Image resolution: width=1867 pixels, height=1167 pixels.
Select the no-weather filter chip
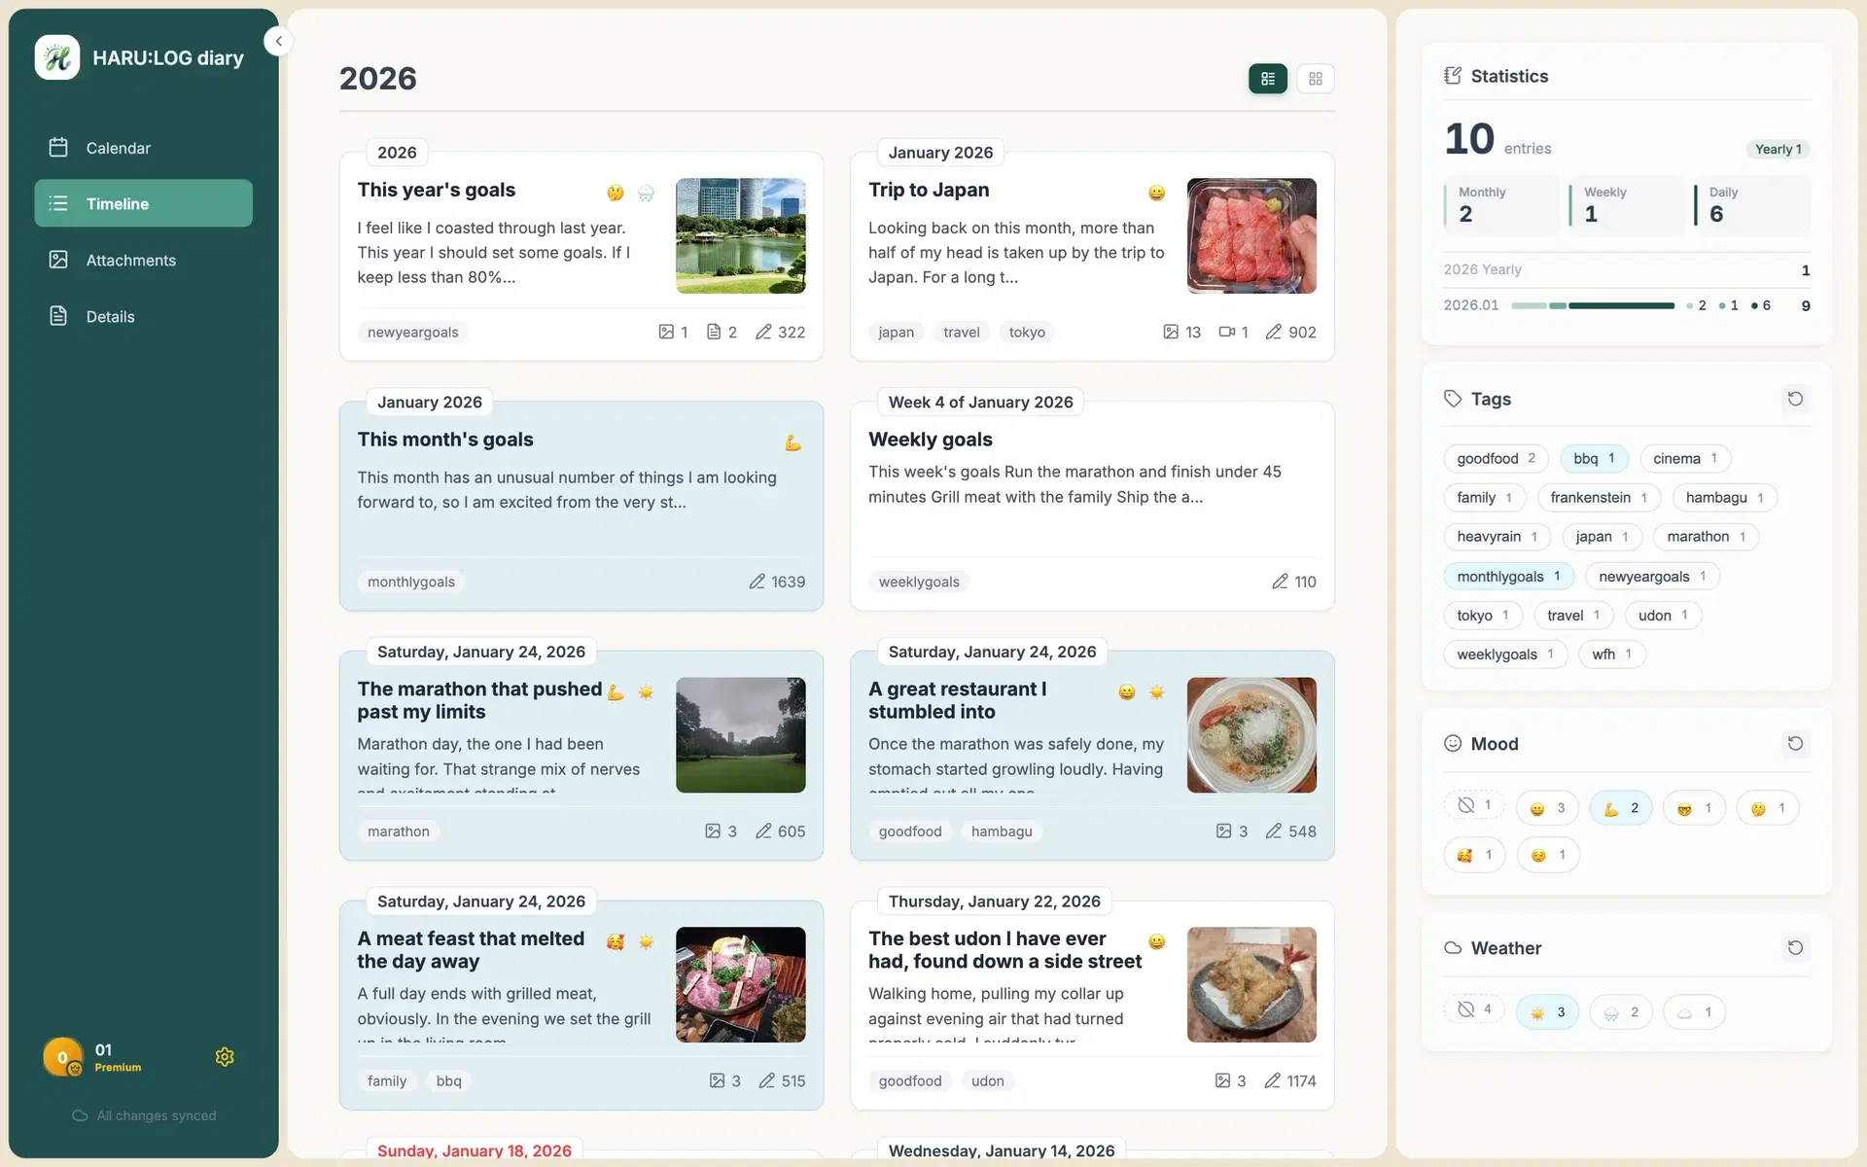point(1474,1009)
